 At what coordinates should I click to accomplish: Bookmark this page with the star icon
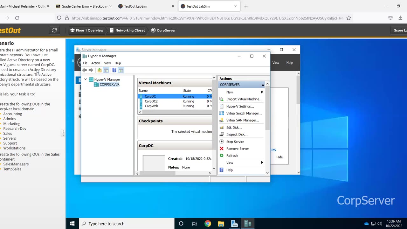(x=348, y=18)
